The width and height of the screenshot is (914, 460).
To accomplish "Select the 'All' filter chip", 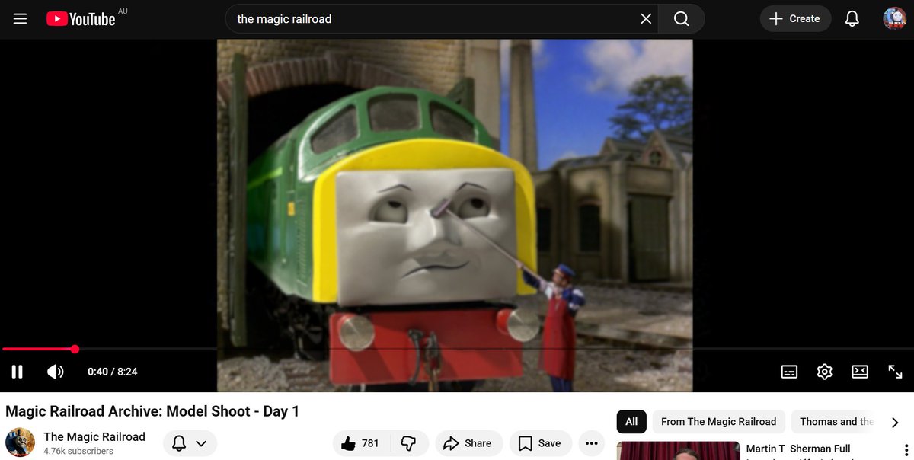I will pos(631,422).
